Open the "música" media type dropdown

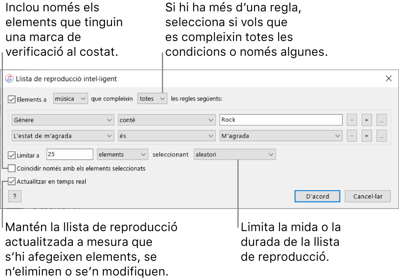coord(70,98)
